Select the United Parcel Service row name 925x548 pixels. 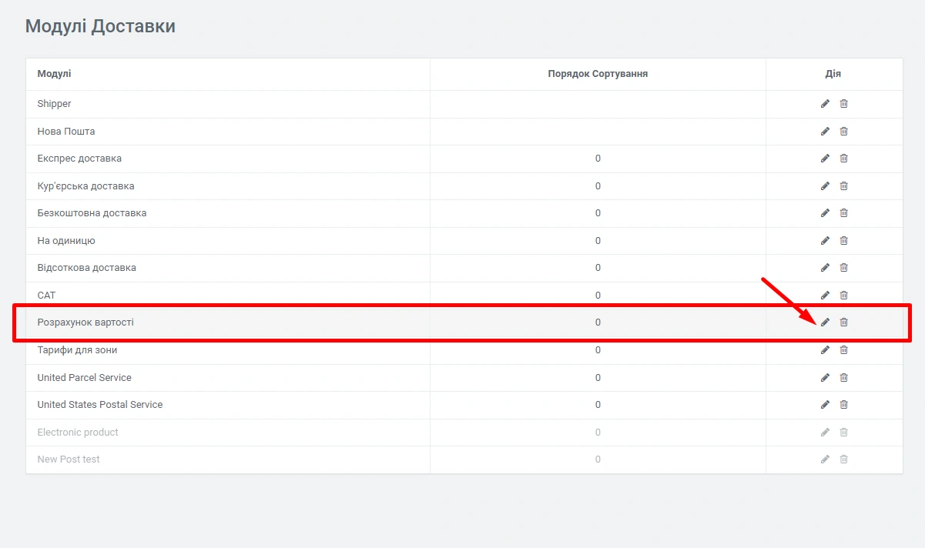pos(84,378)
